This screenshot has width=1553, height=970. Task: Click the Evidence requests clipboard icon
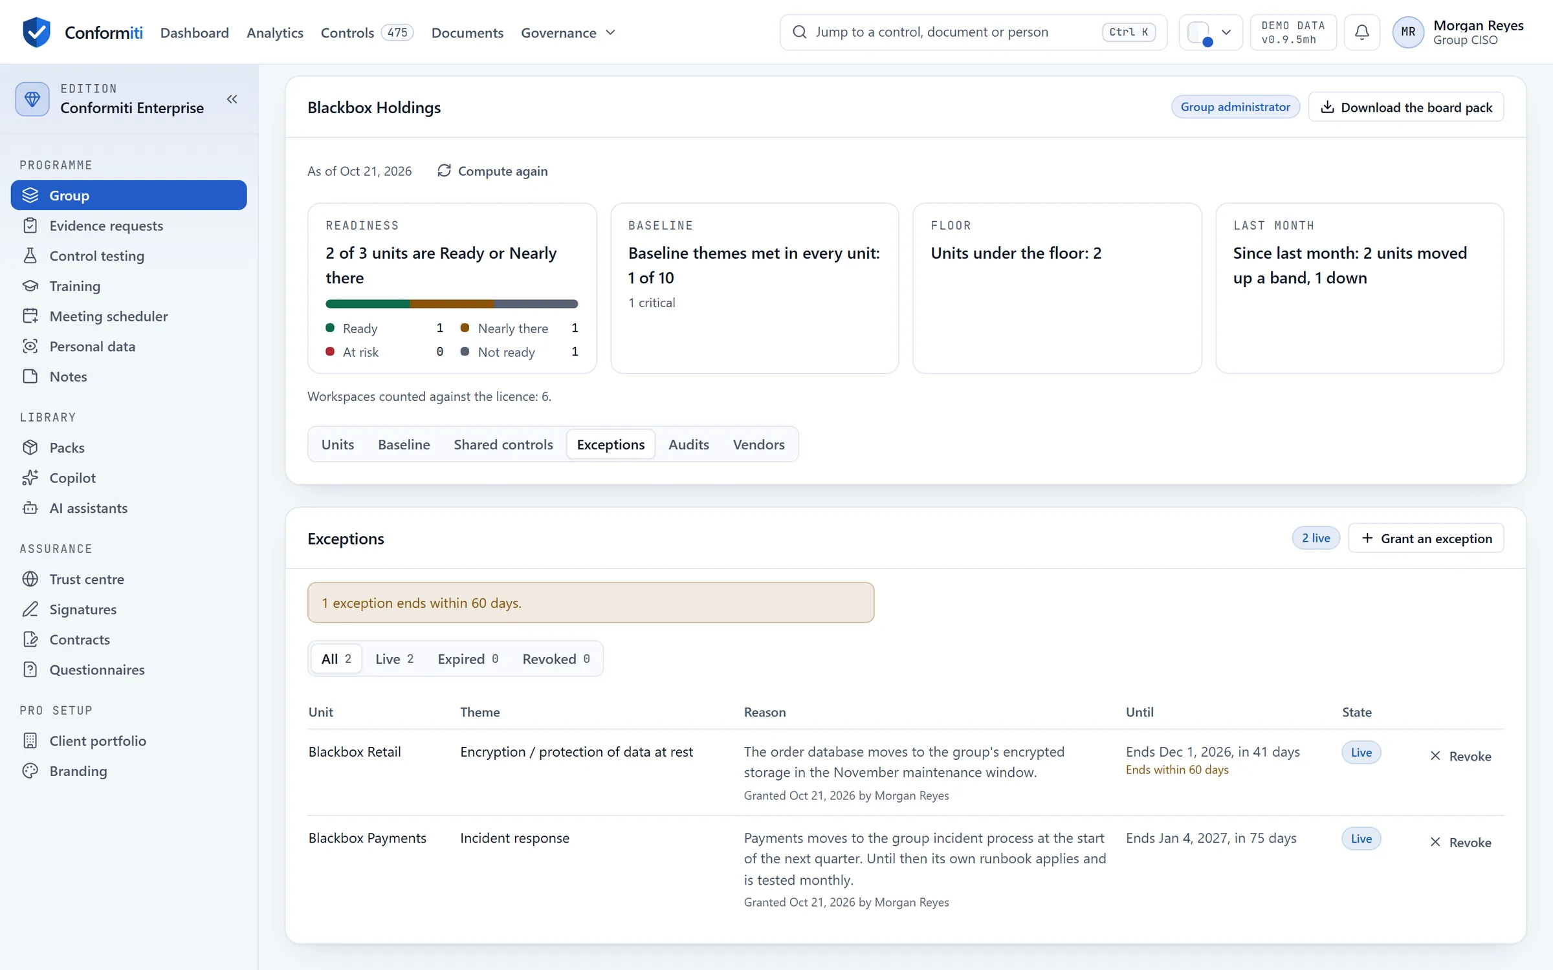click(30, 226)
